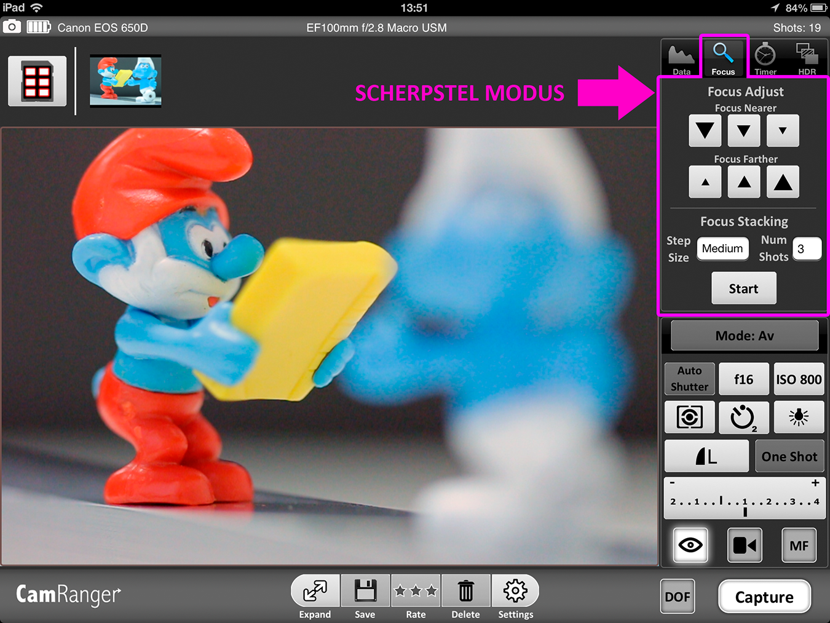Screen dimensions: 830x623
Task: Open the ISO 800 selector
Action: click(x=798, y=379)
